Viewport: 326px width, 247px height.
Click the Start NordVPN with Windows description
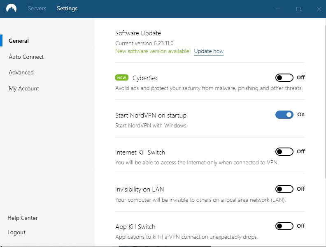tap(151, 125)
